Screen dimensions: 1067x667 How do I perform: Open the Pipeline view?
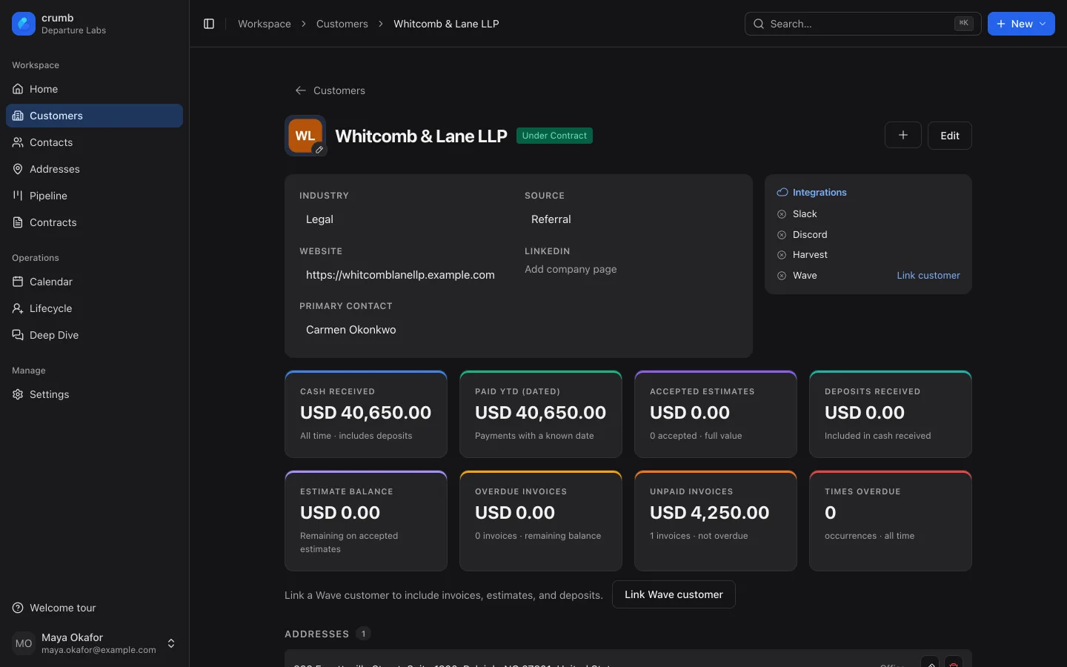click(x=94, y=196)
